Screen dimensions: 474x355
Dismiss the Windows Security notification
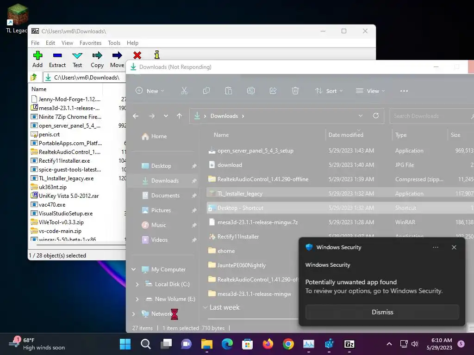(382, 312)
